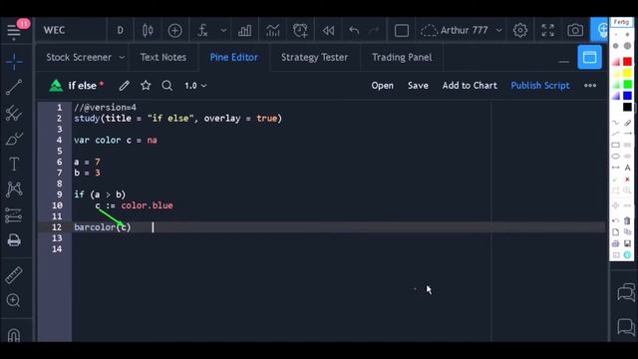Open chart type candlestick selector
The height and width of the screenshot is (359, 638).
(x=148, y=31)
